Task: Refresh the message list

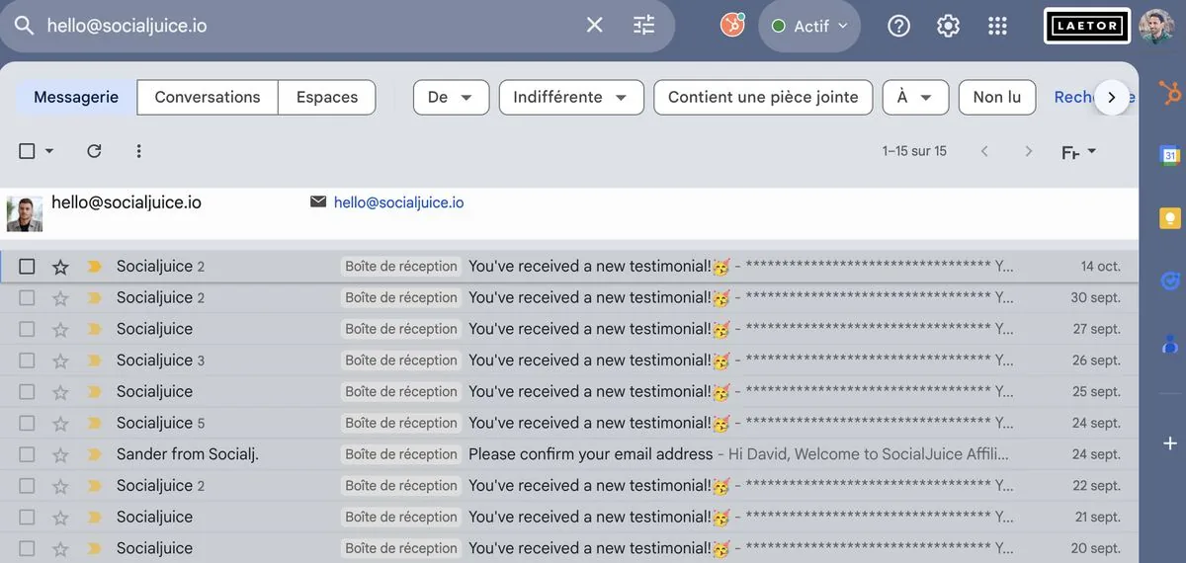Action: pyautogui.click(x=94, y=151)
